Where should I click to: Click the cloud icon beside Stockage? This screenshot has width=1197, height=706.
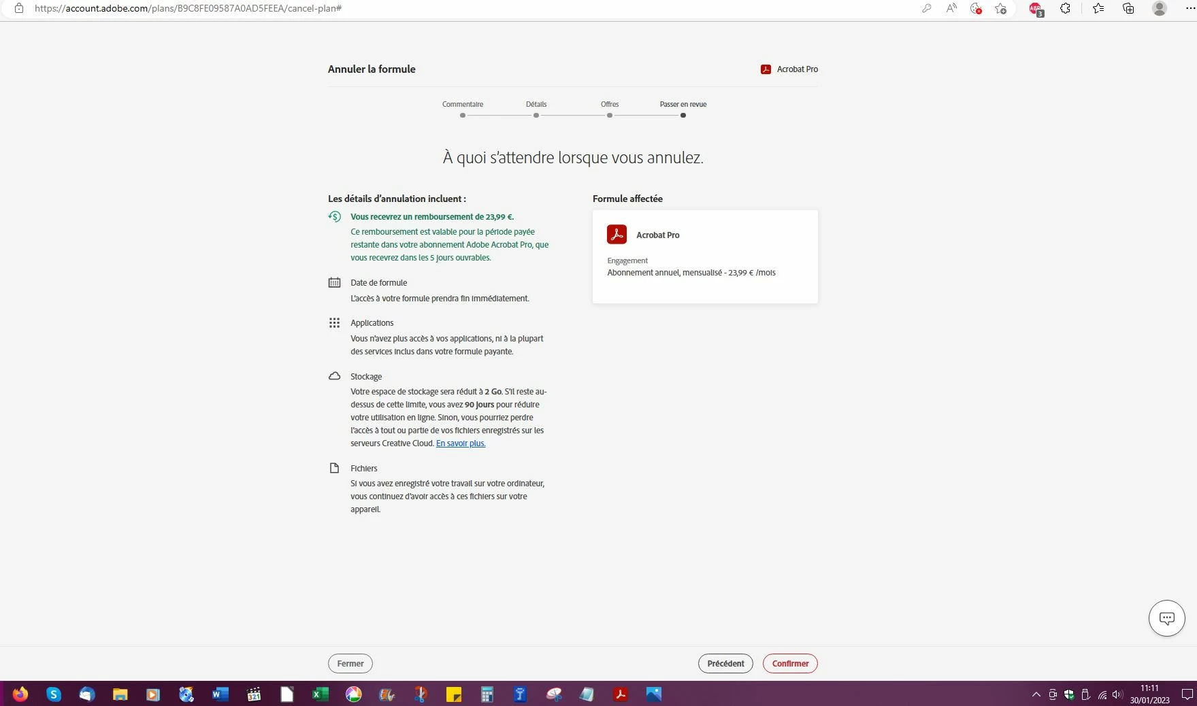click(x=334, y=376)
